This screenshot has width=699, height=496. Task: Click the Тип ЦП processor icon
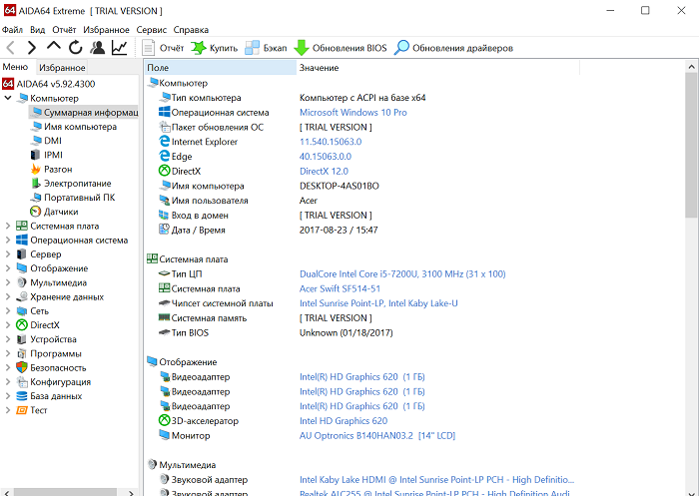click(x=165, y=273)
